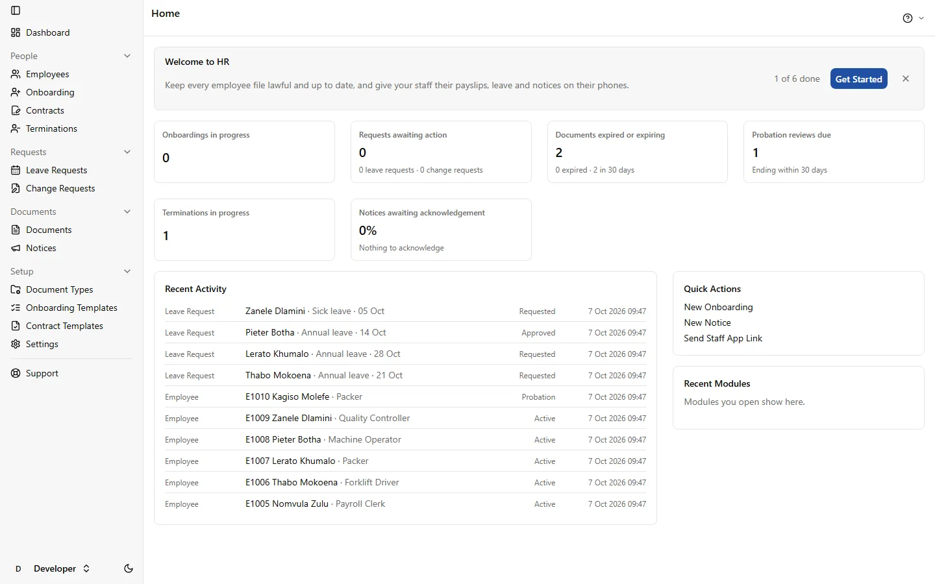Viewport: 935px width, 584px height.
Task: Open the Probation reviews due card
Action: coord(834,152)
